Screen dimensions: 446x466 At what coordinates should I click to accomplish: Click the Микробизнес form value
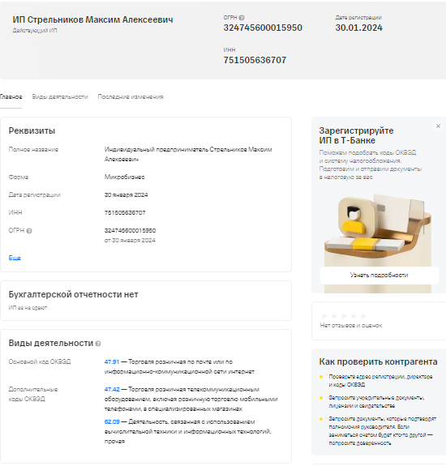125,177
